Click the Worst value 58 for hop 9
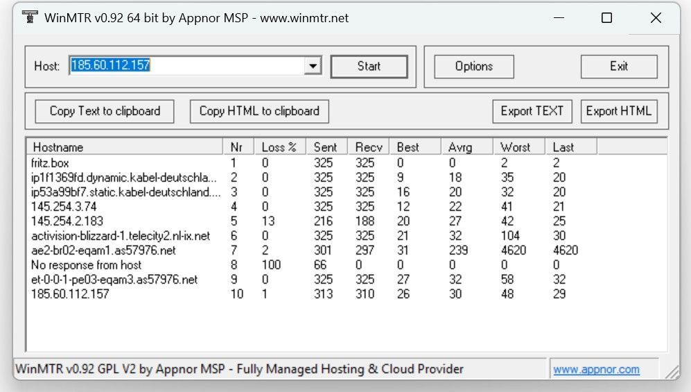691x392 pixels. [x=507, y=279]
